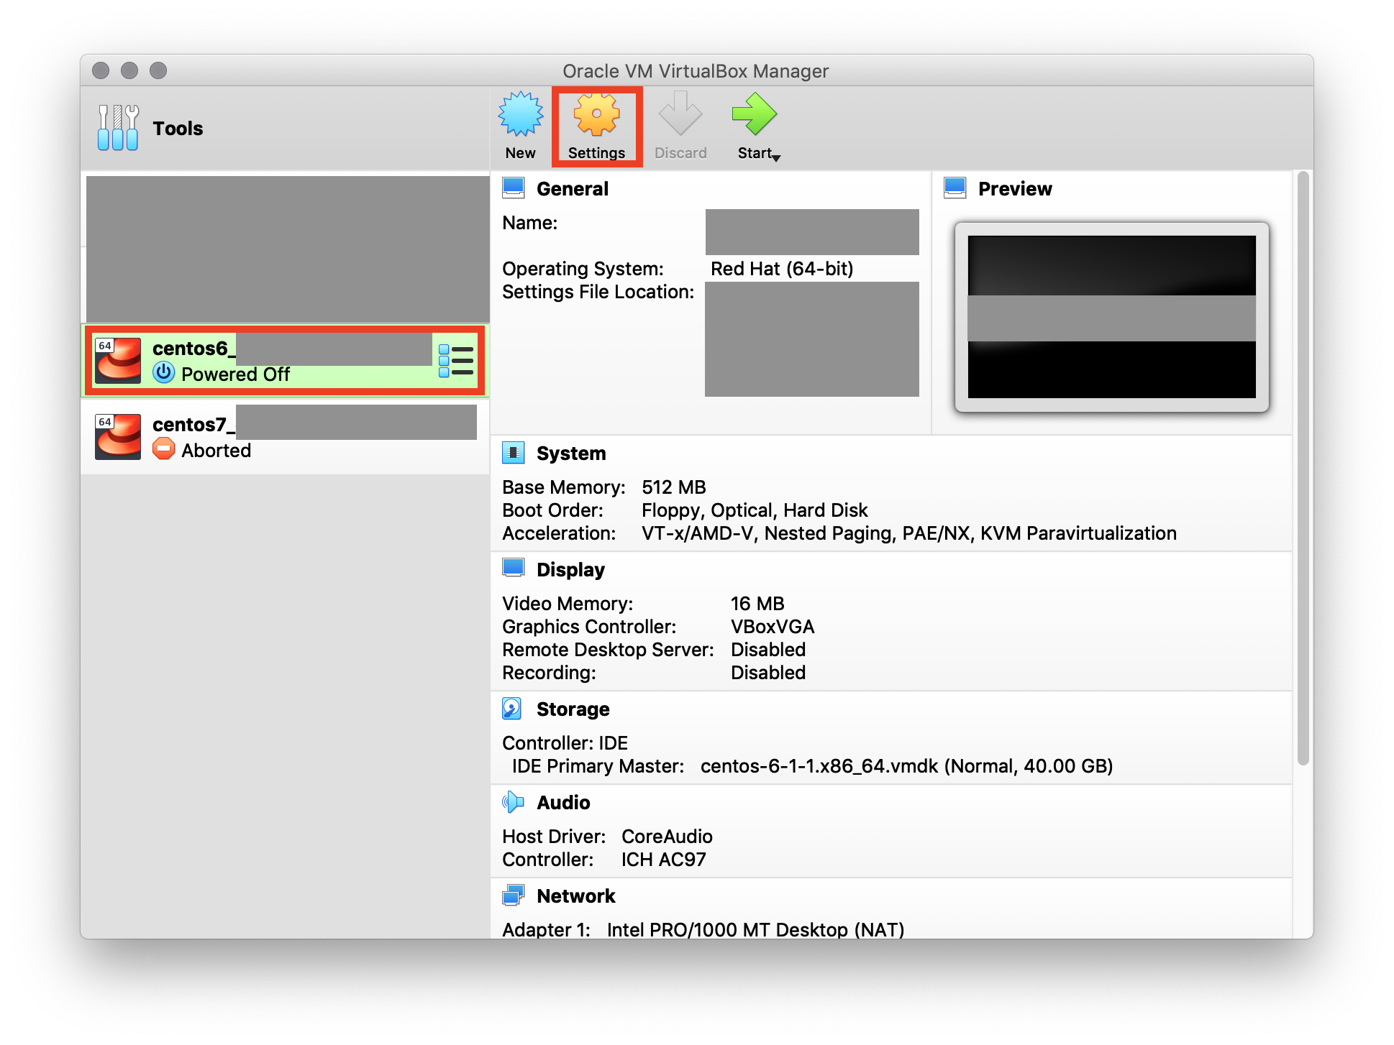Click the VM preview thumbnail
The width and height of the screenshot is (1394, 1045).
[x=1111, y=317]
